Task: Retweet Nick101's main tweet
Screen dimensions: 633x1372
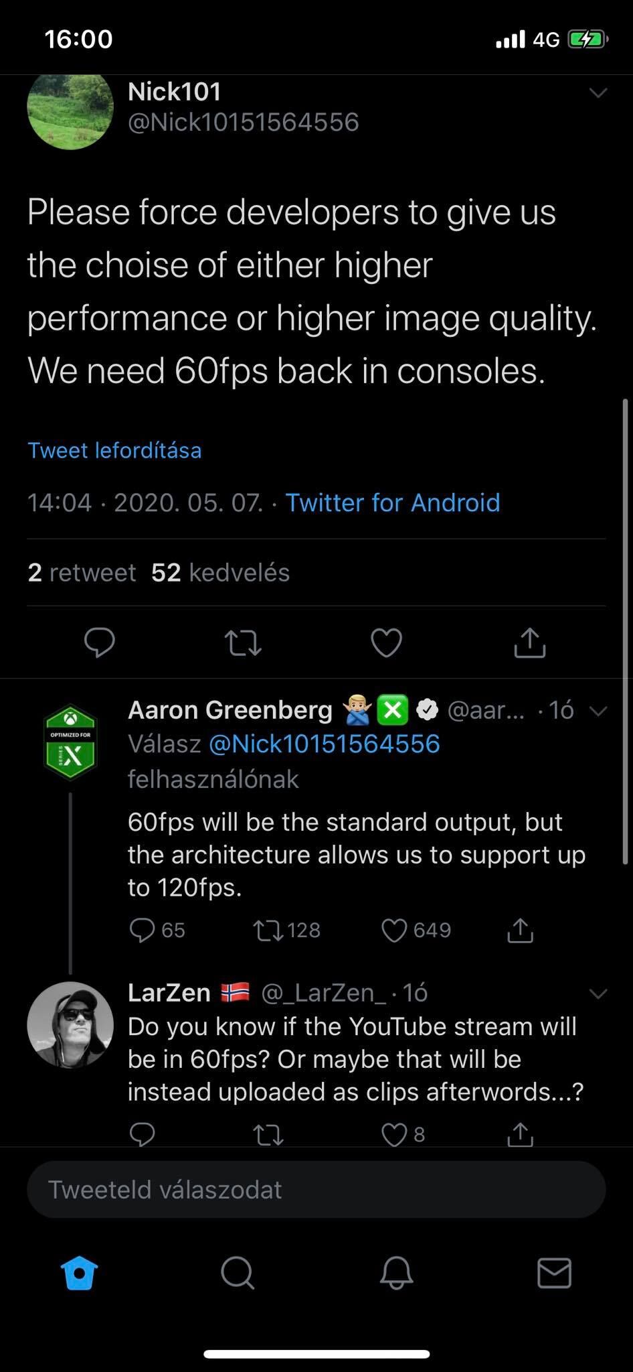Action: point(243,642)
